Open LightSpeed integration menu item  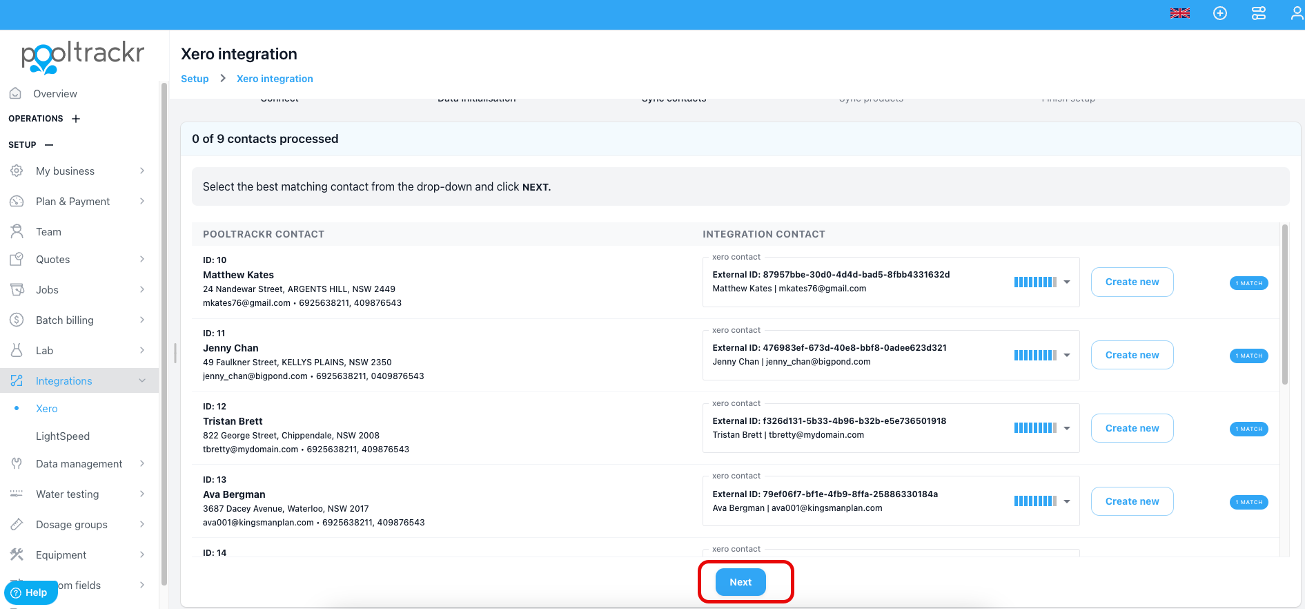coord(63,436)
